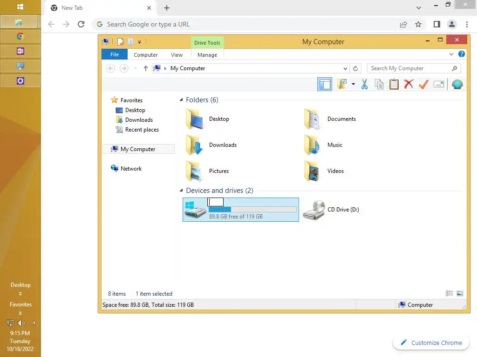
Task: Open the settings gear taskbar app
Action: pyautogui.click(x=20, y=81)
